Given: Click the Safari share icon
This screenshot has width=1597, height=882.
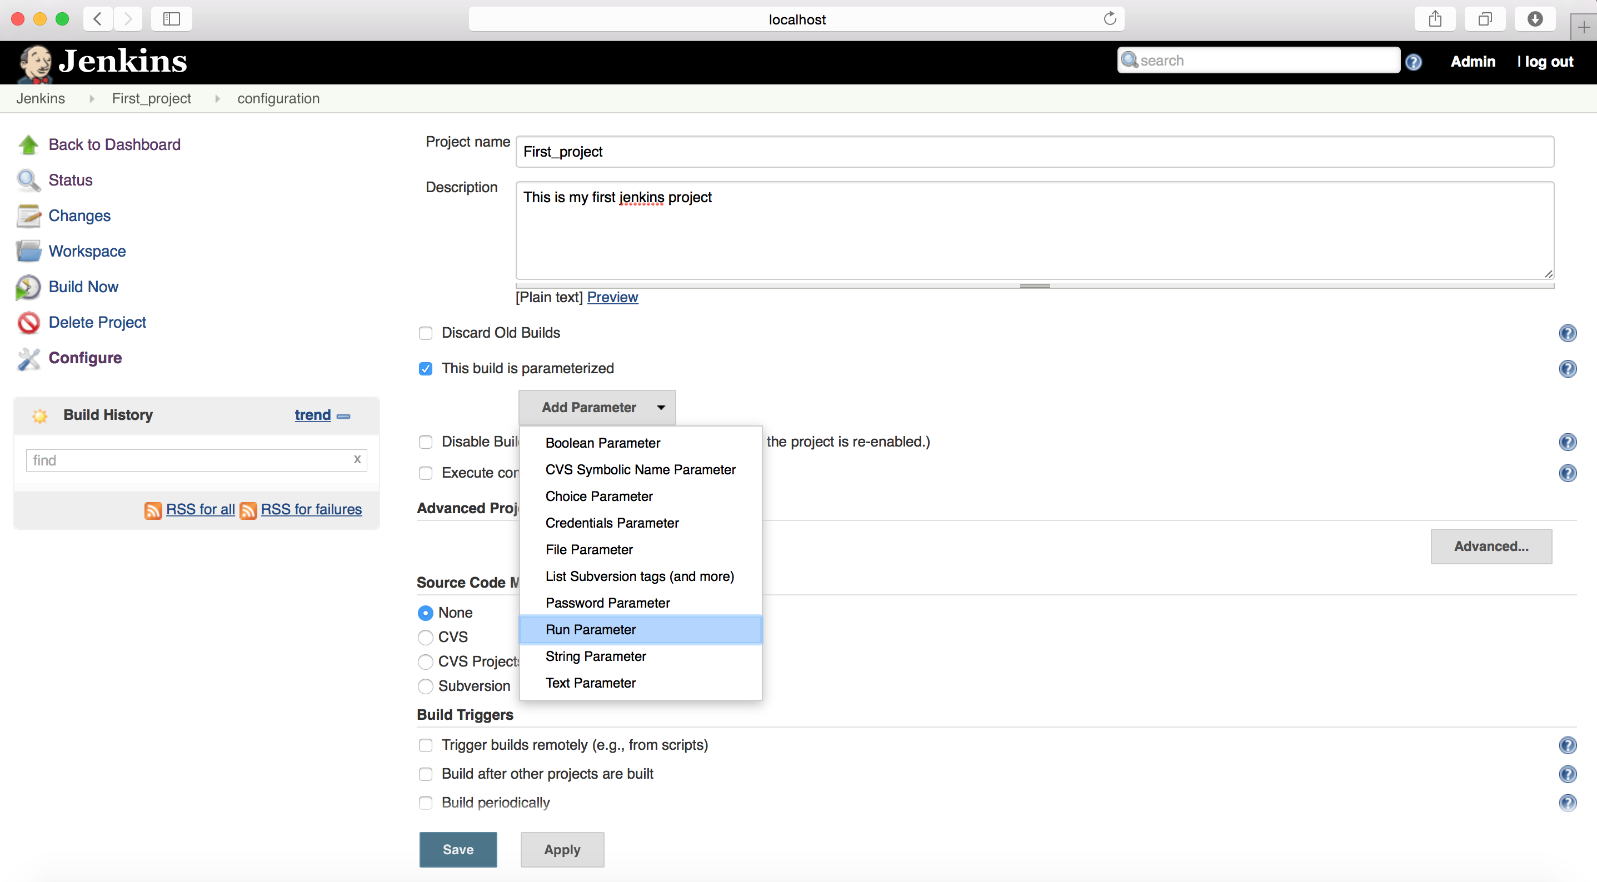Looking at the screenshot, I should coord(1435,18).
